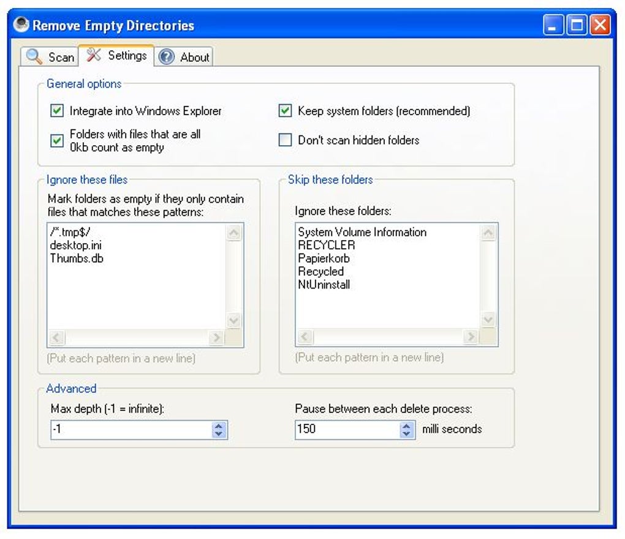The height and width of the screenshot is (539, 625).
Task: Increase the Max depth value with the spinner
Action: pyautogui.click(x=219, y=426)
